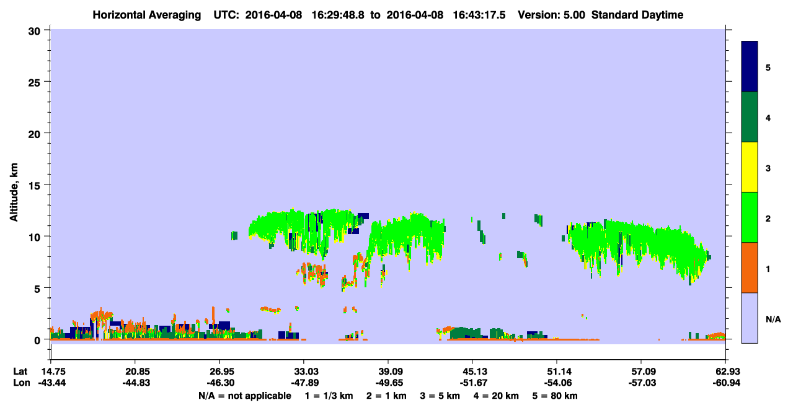This screenshot has width=806, height=413.
Task: Click the 25 tick label on altitude axis
Action: pos(36,82)
